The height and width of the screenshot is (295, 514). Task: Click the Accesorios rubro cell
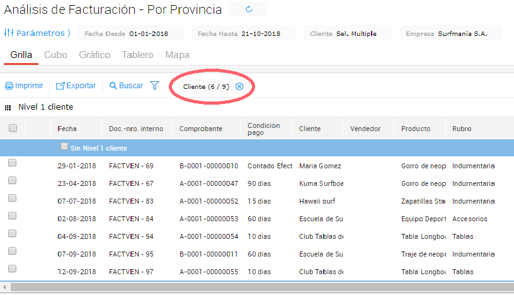tap(469, 219)
